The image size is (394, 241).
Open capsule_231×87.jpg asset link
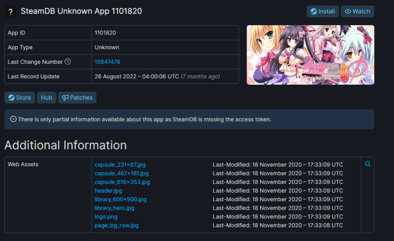pyautogui.click(x=120, y=165)
